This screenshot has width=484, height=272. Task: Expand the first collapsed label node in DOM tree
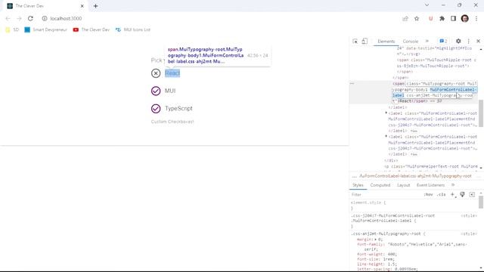[386, 113]
